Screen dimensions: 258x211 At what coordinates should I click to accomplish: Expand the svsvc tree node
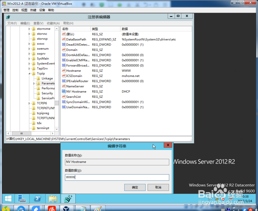coord(29,44)
